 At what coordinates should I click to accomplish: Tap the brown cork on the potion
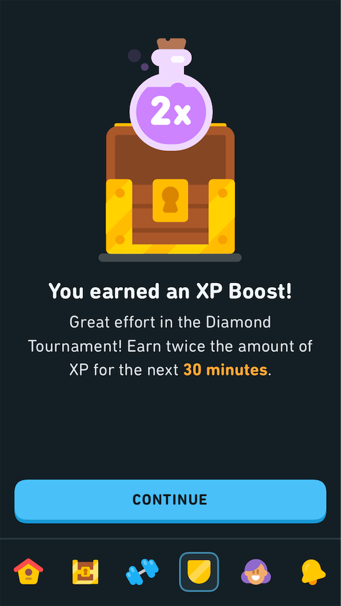[171, 44]
